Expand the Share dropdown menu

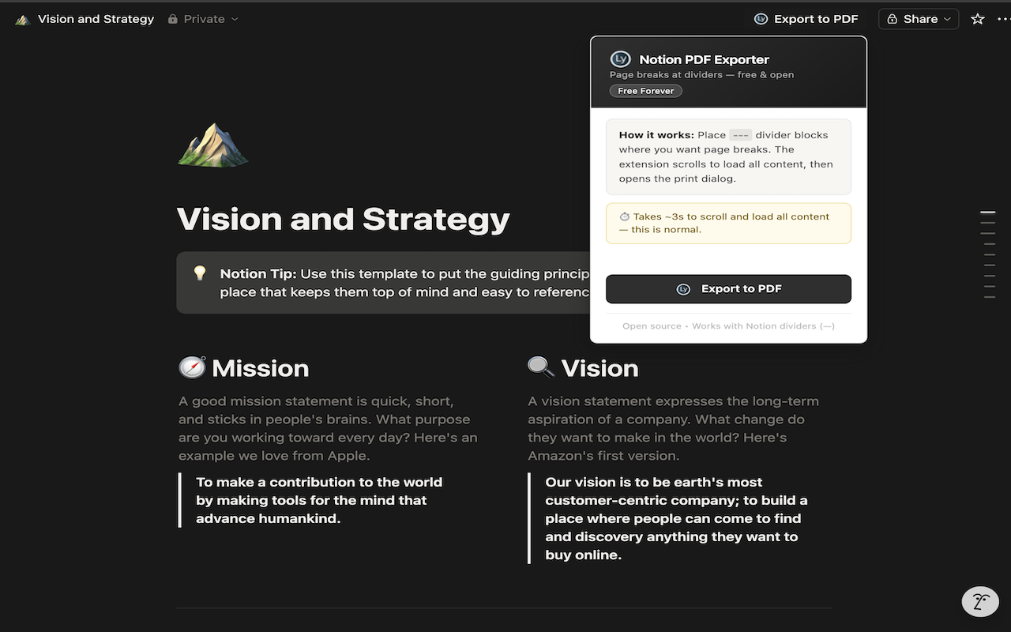click(x=919, y=19)
